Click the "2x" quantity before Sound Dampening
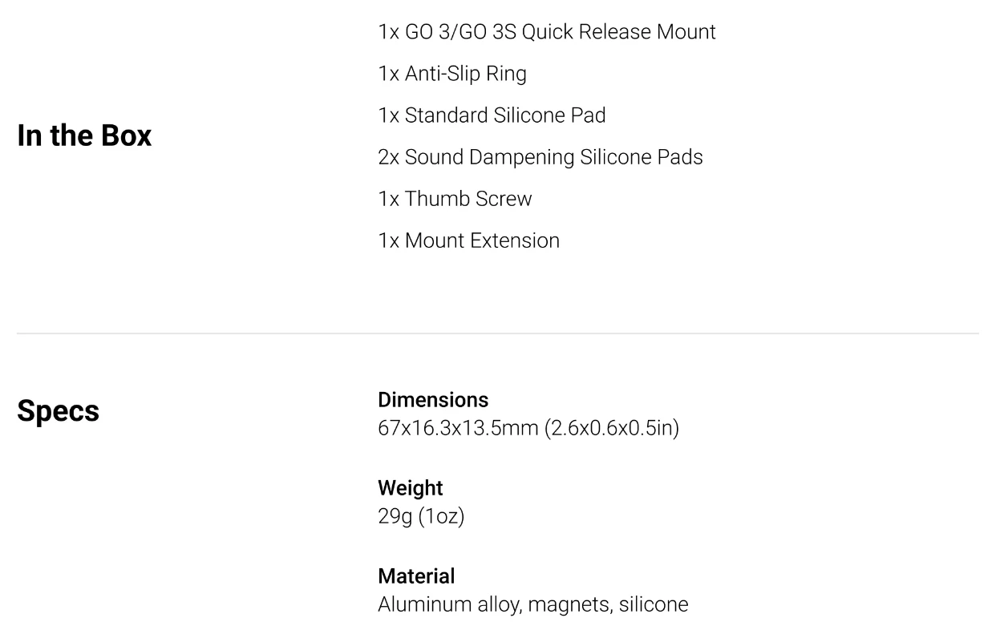 pos(388,157)
